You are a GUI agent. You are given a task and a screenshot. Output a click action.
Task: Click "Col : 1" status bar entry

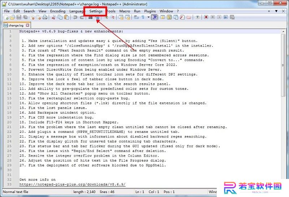click(x=154, y=192)
